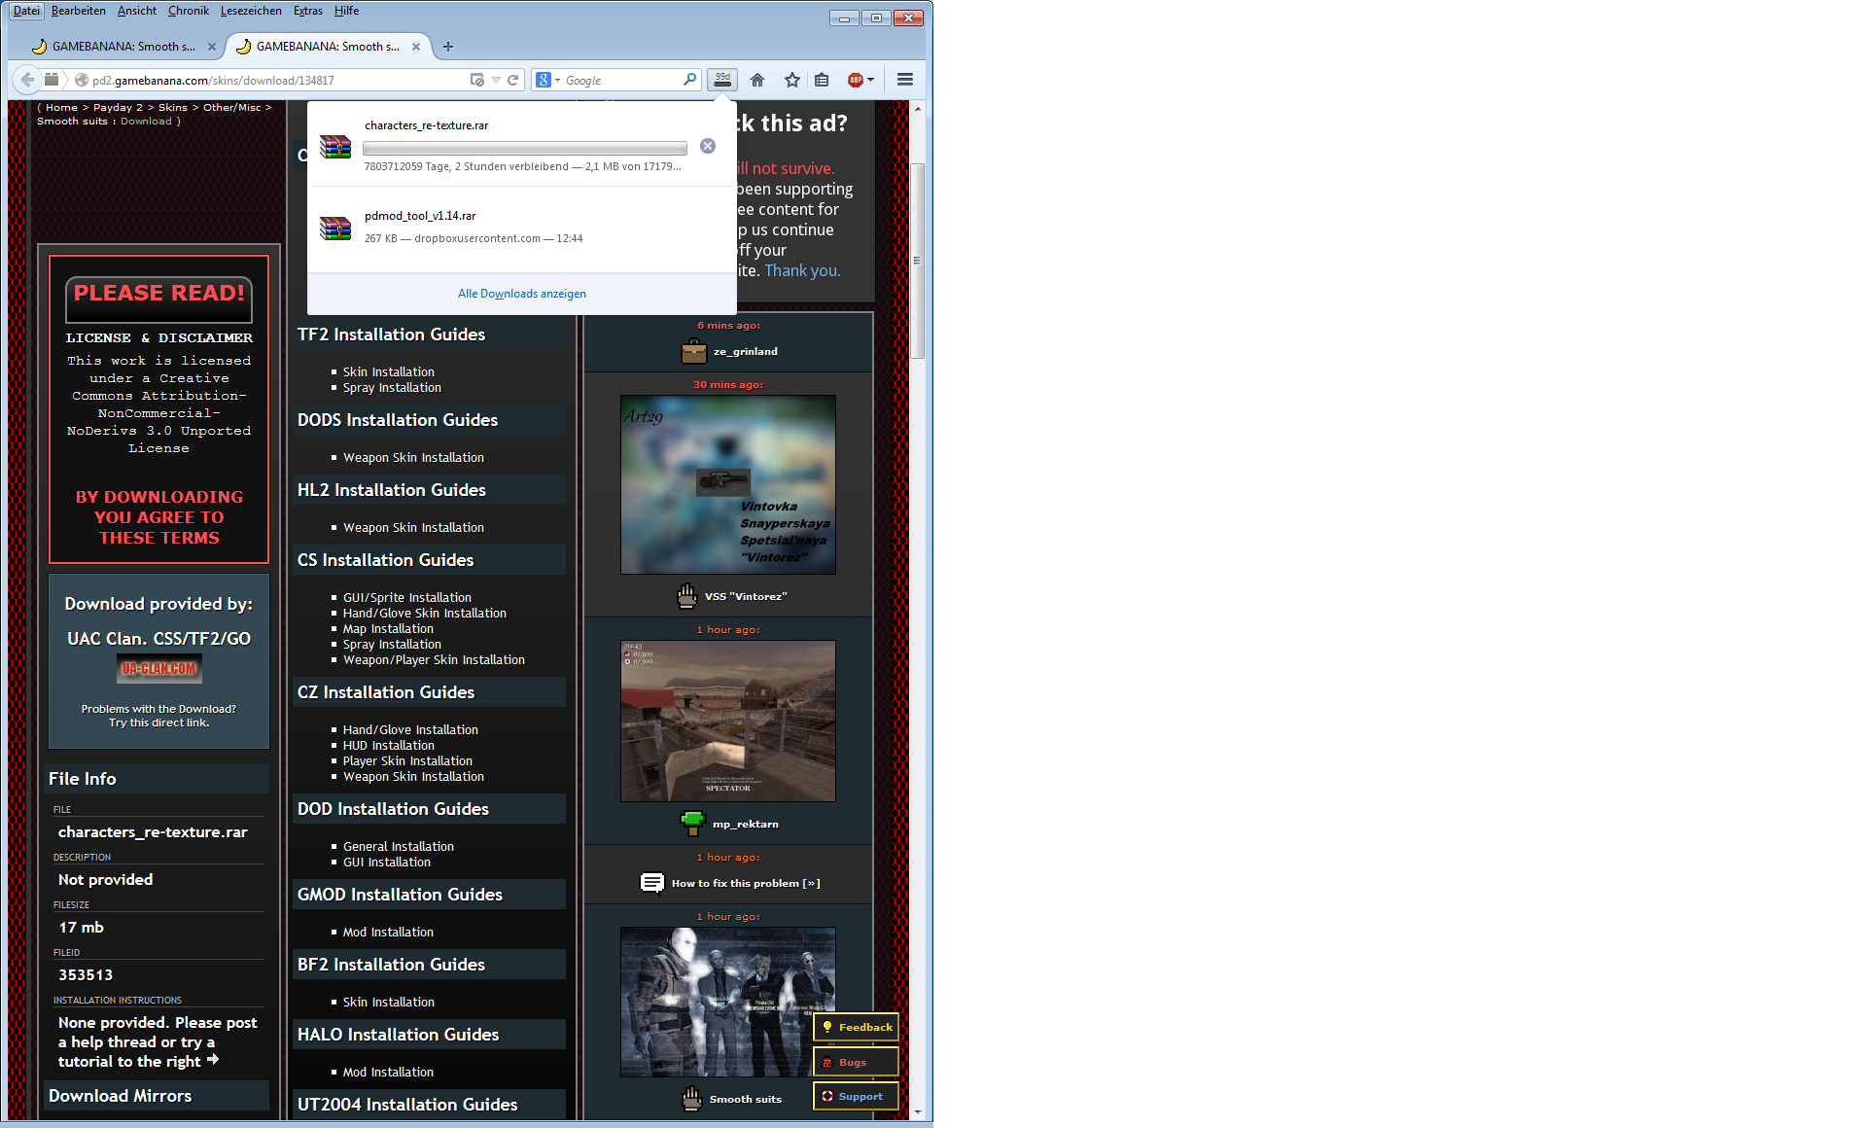Cancel the characters_re-texture.rar download
This screenshot has height=1128, width=1861.
coord(708,146)
